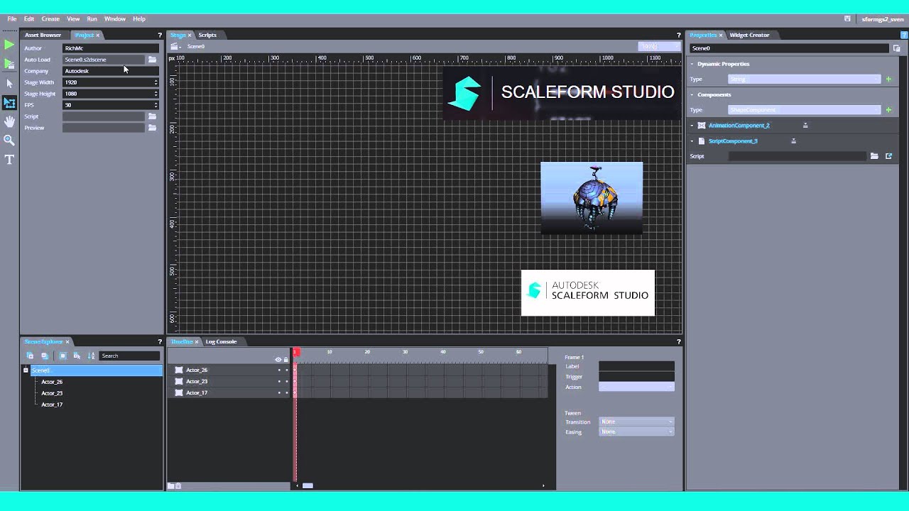This screenshot has height=511, width=909.
Task: Select the arrow Selection tool
Action: tap(9, 84)
